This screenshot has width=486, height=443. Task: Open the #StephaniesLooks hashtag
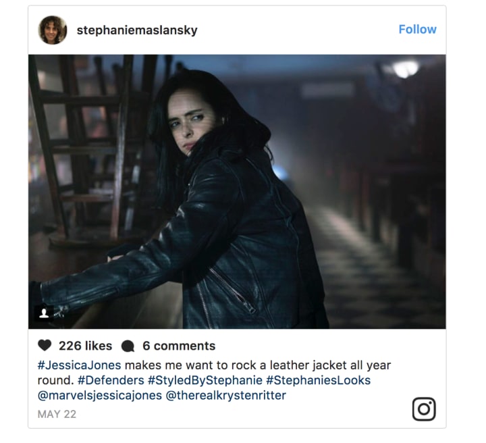coord(318,380)
